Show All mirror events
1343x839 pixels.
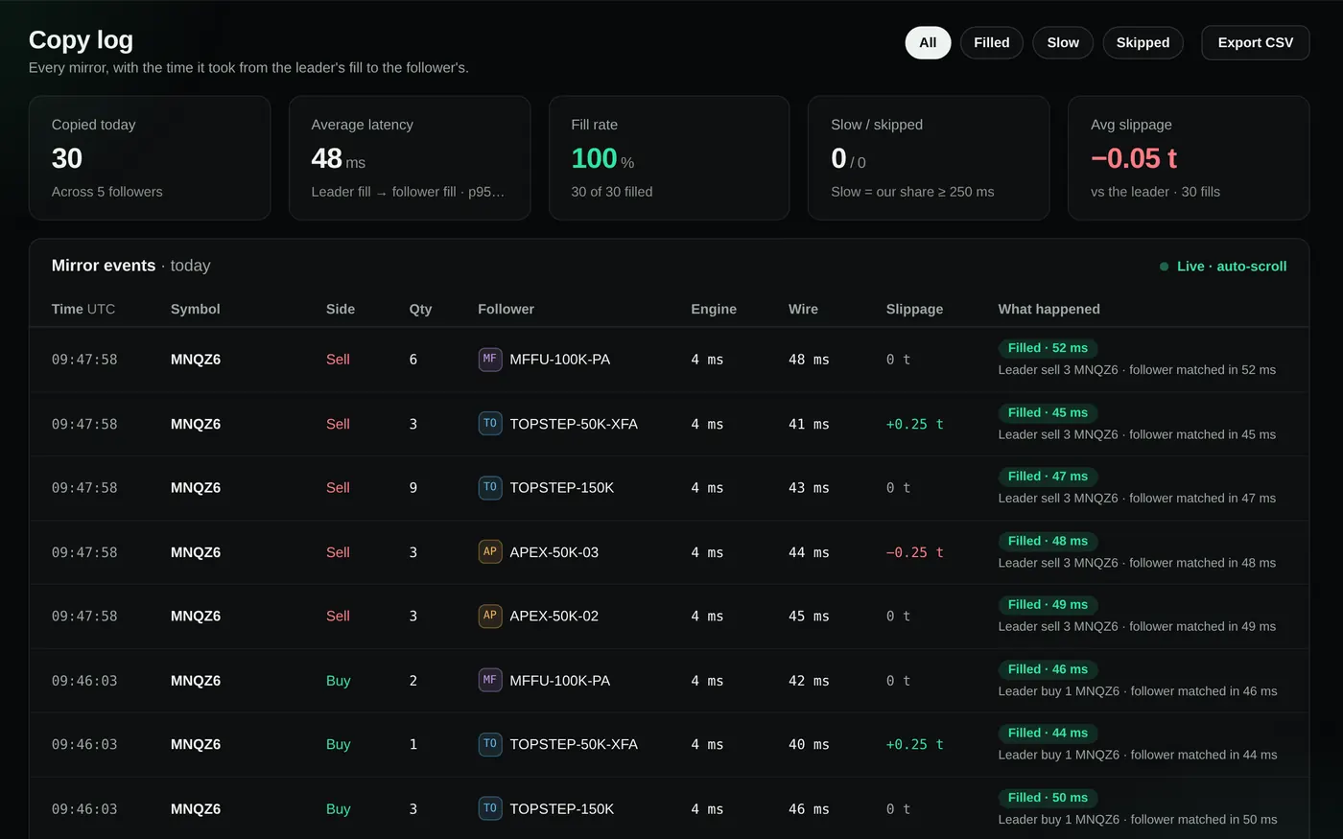[928, 42]
